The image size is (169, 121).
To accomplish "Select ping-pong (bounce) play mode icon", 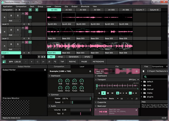I will tap(120, 93).
